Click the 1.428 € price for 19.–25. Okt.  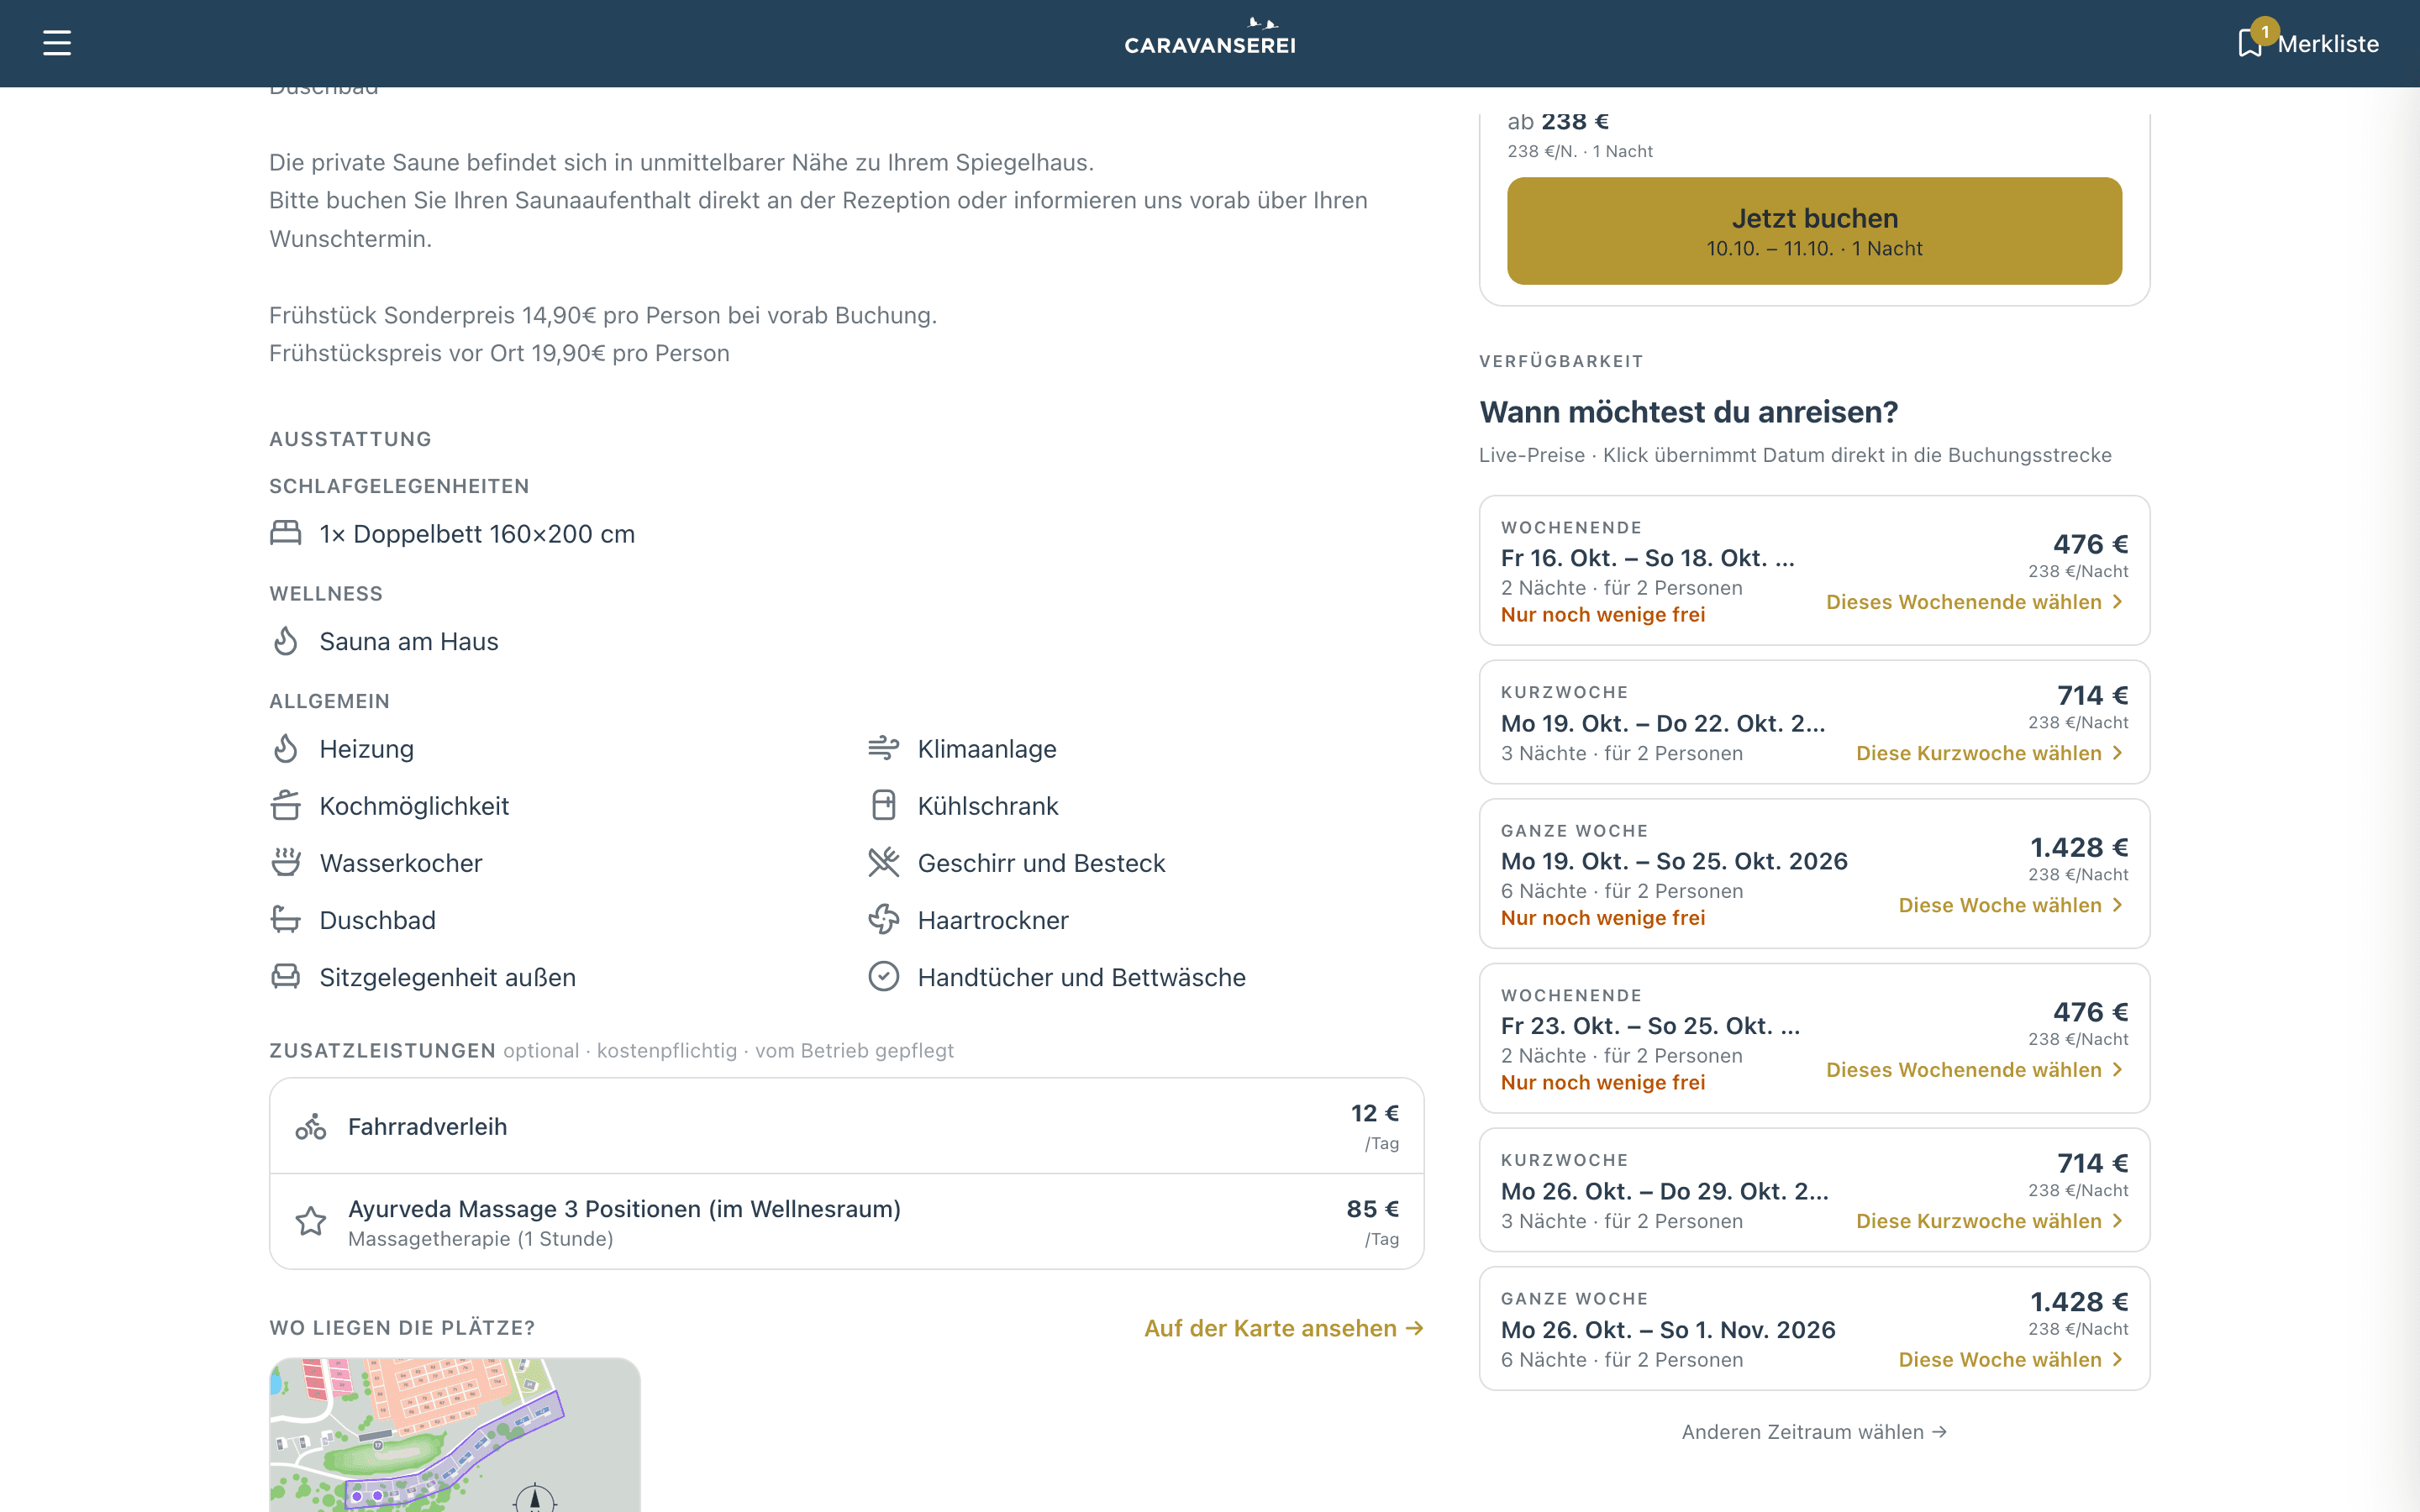coord(2079,847)
